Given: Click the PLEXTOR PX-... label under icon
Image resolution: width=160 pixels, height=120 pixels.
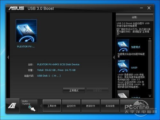Looking at the screenshot, I should (26, 47).
